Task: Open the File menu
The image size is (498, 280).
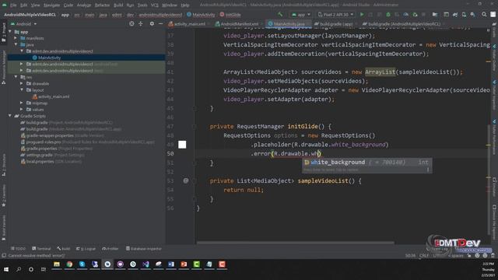Action: coord(13,5)
